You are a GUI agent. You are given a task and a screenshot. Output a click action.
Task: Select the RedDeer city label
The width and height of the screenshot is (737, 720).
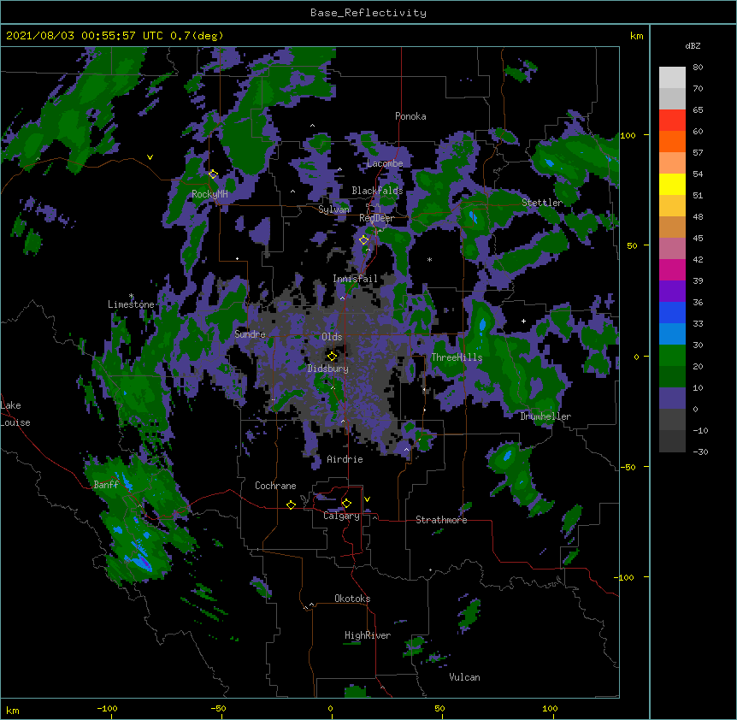(376, 218)
